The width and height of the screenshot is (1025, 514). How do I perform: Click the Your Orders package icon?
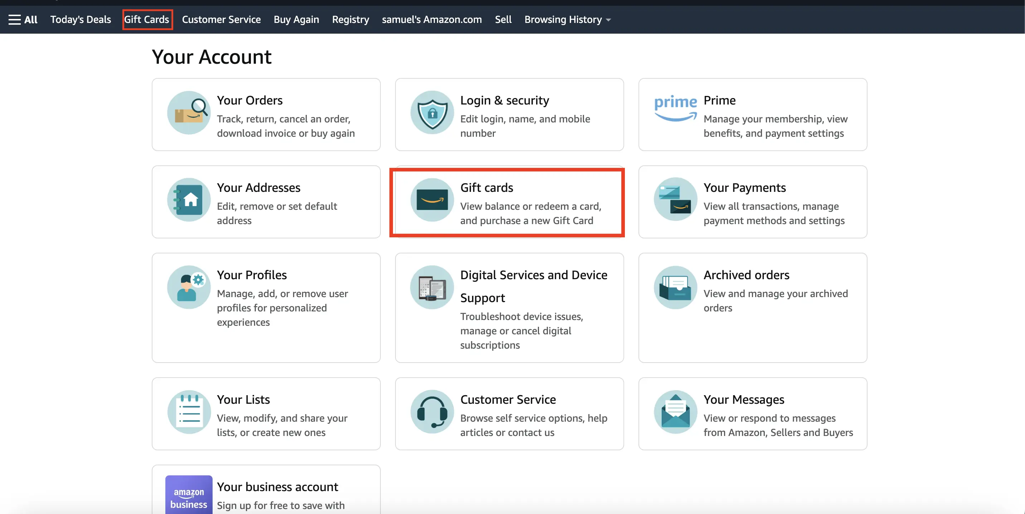189,113
